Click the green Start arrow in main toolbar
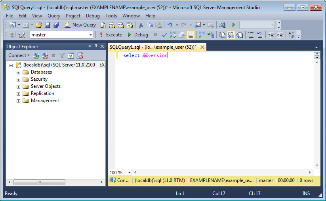The width and height of the screenshot is (326, 201). point(233,25)
